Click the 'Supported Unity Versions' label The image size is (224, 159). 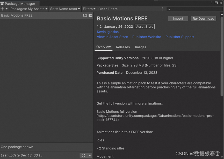[117, 58]
